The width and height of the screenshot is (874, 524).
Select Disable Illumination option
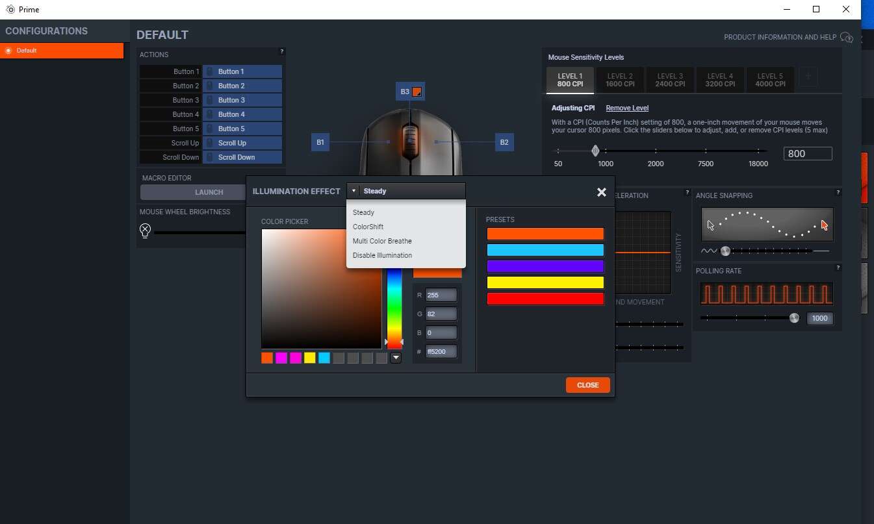[382, 255]
